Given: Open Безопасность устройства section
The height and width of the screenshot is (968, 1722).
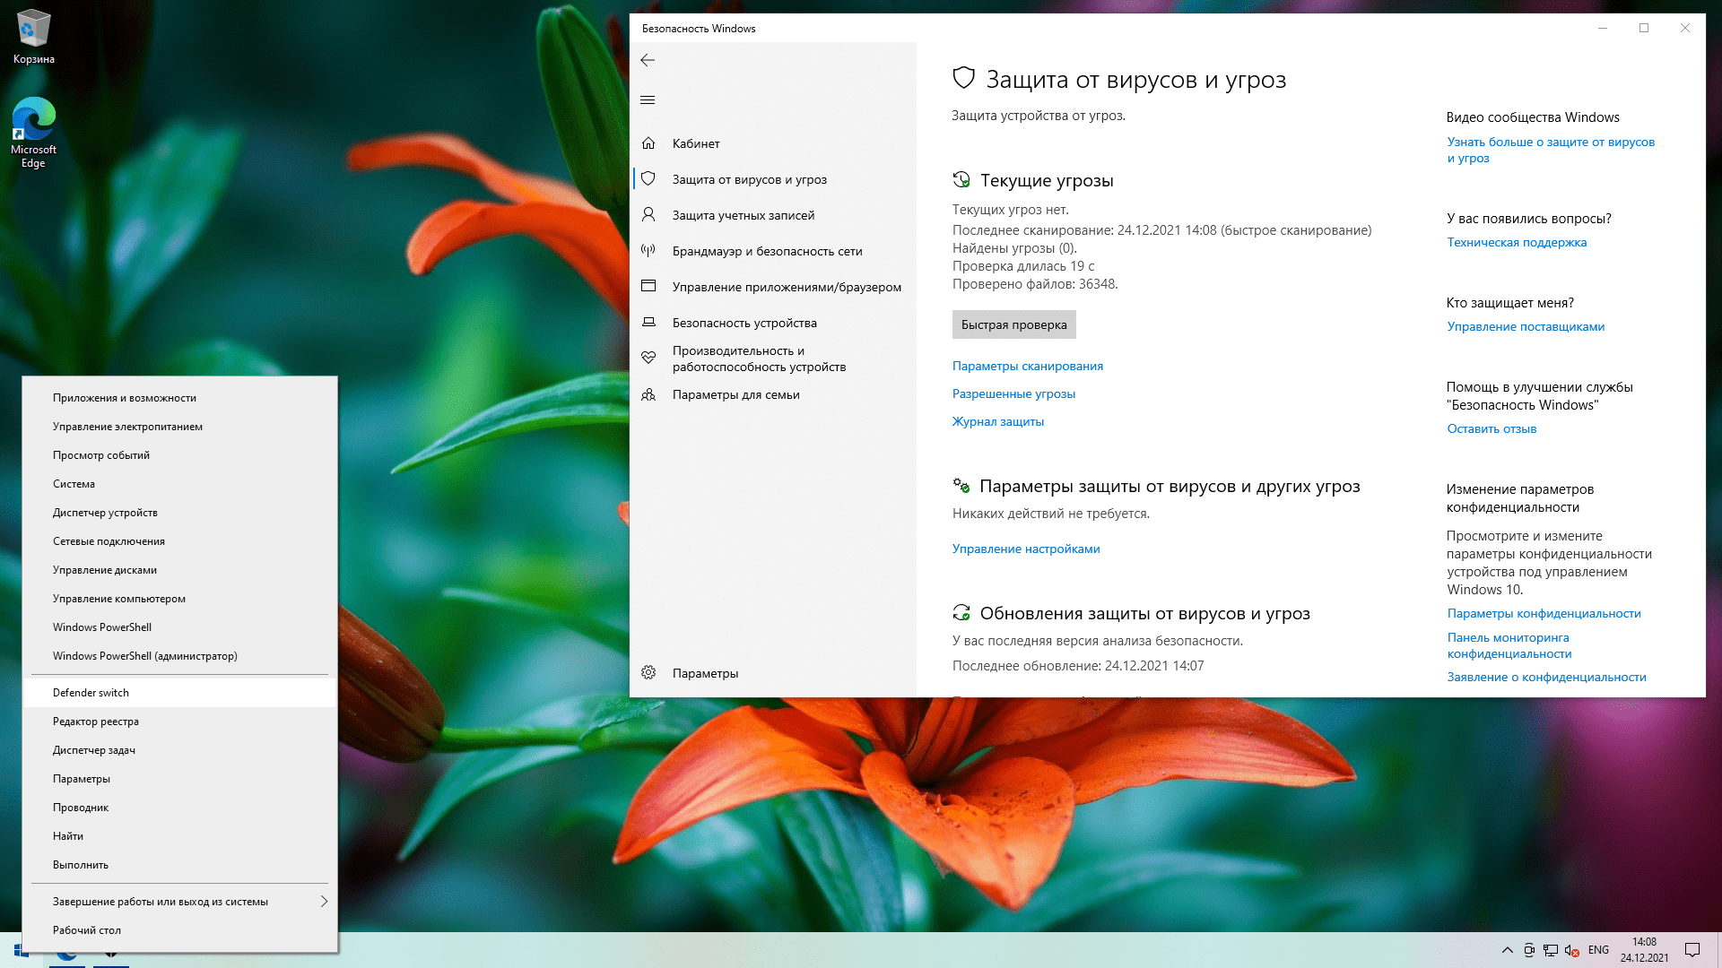Looking at the screenshot, I should pos(744,323).
